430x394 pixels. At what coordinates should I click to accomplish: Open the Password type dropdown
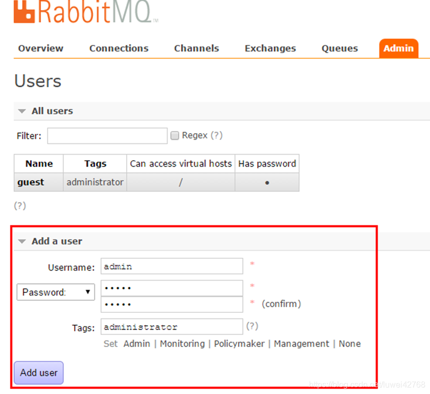pyautogui.click(x=56, y=292)
